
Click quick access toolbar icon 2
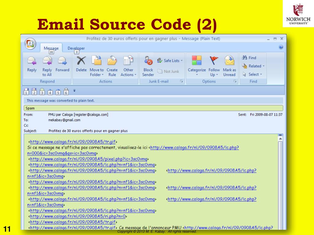pyautogui.click(x=34, y=91)
